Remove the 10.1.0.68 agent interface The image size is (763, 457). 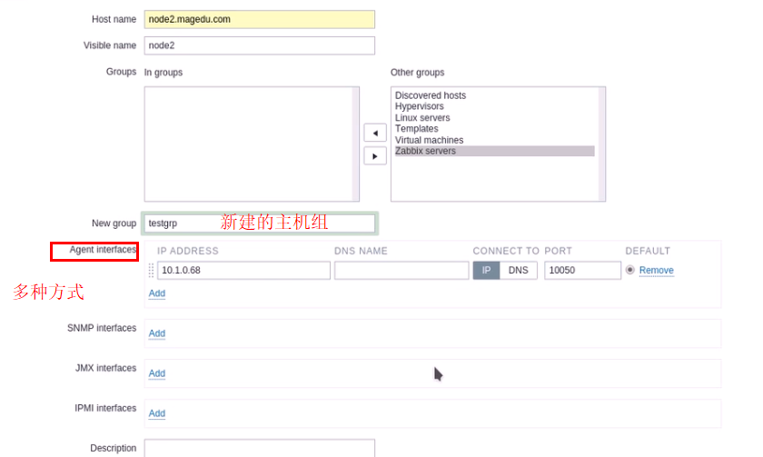(x=656, y=270)
